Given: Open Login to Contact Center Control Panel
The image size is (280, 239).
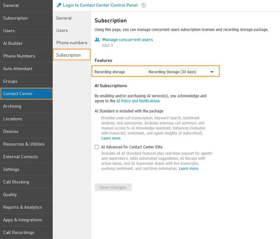Looking at the screenshot, I should pos(100,5).
